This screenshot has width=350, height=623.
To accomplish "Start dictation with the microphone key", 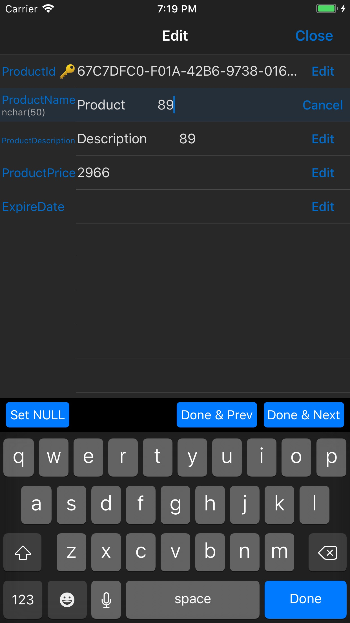I will pos(106,599).
